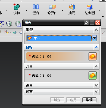
Task: Click the 应用 button
Action: [x=73, y=100]
